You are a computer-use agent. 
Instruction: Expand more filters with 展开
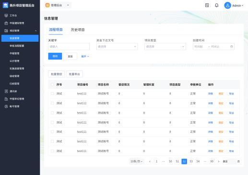coord(85,56)
